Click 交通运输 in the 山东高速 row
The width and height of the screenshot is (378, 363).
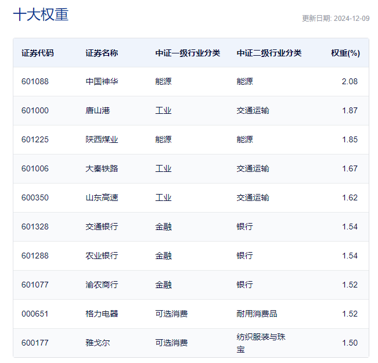253,197
